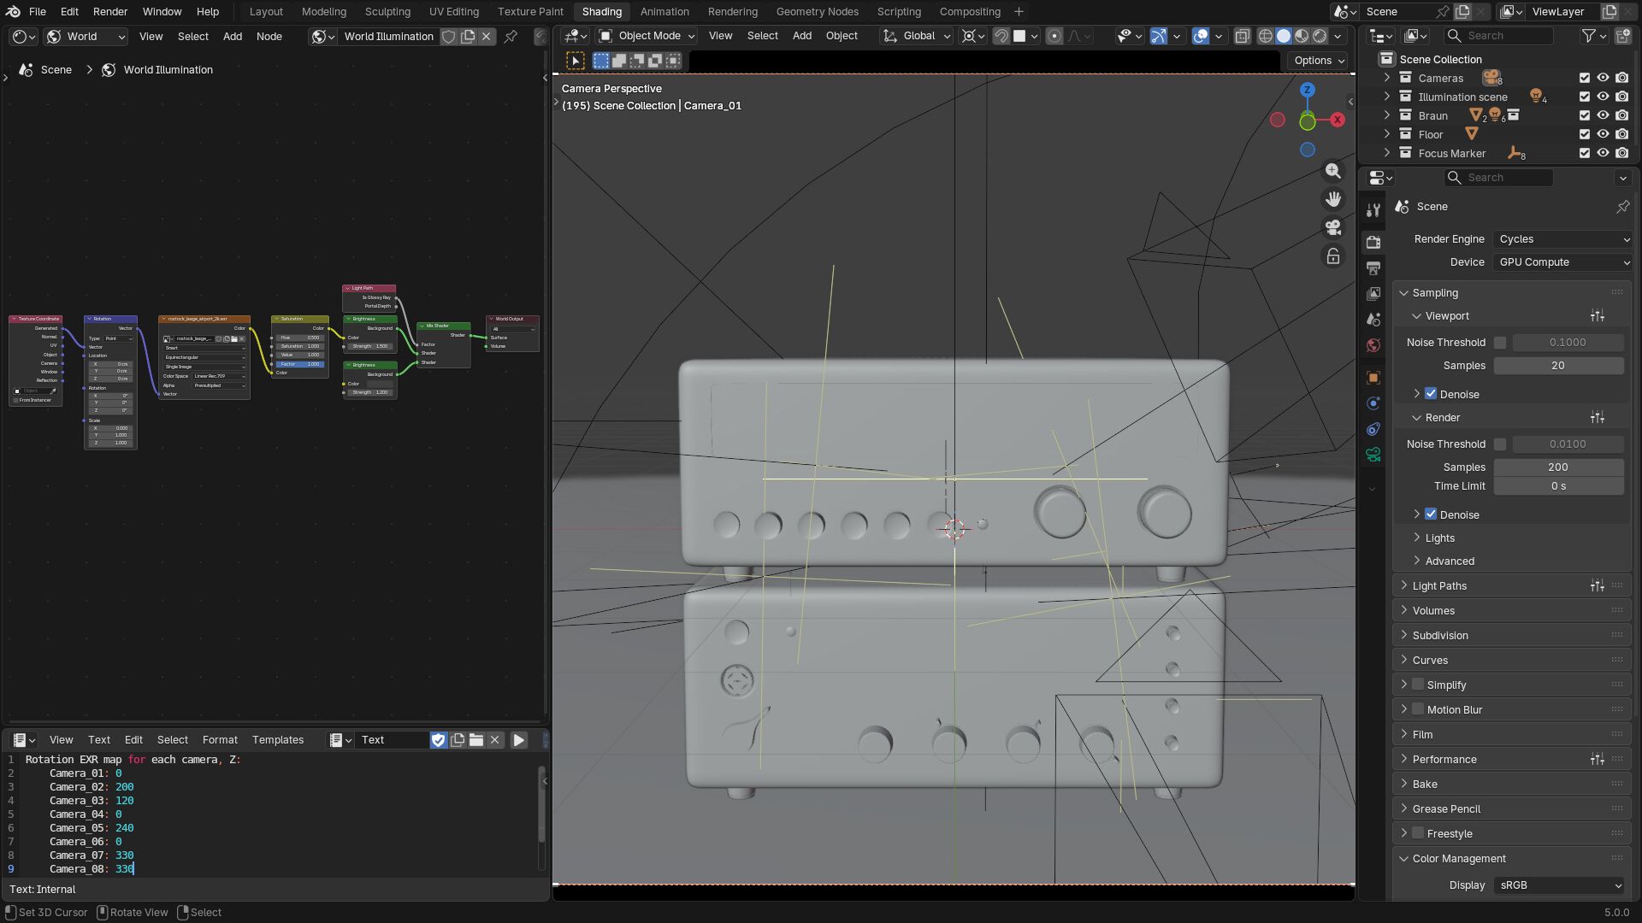Screen dimensions: 1642x923
Task: Open the Output properties tab
Action: click(1373, 268)
